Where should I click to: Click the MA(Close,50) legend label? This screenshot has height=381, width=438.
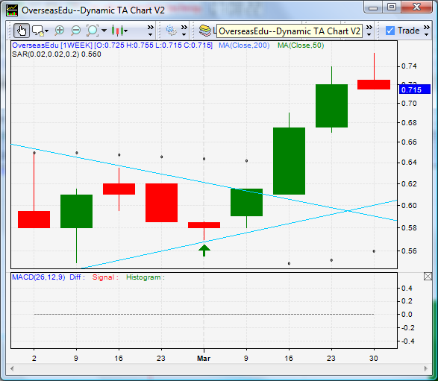tap(301, 45)
